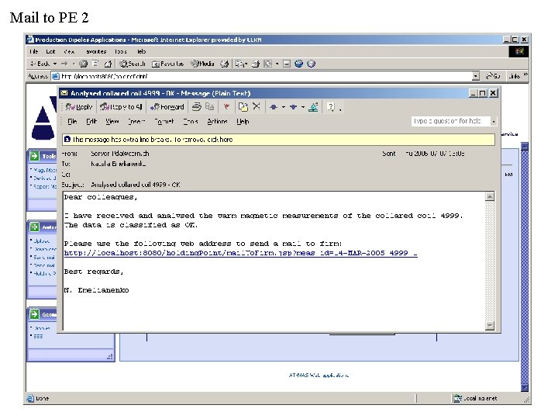Forward the email message

coord(167,107)
